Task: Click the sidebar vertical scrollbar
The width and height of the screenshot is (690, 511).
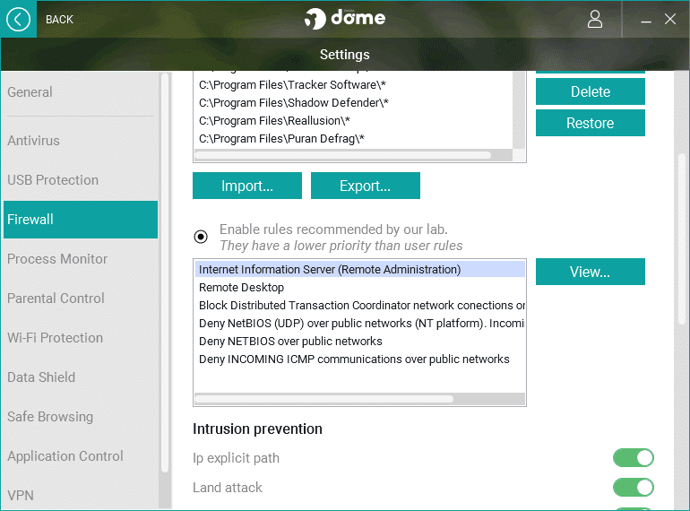Action: pyautogui.click(x=165, y=273)
